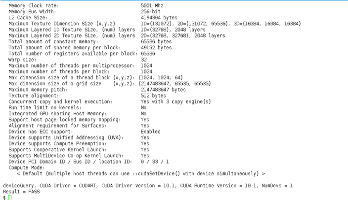
Task: Click the 'Device has ECC support' label
Action: (37, 132)
